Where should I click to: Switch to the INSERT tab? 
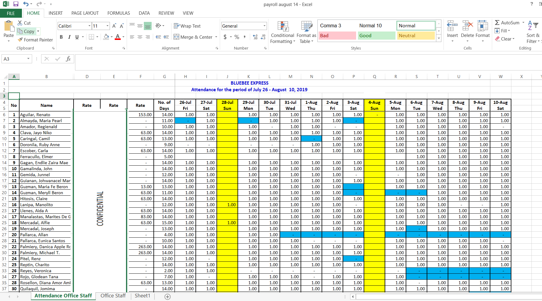click(x=56, y=13)
